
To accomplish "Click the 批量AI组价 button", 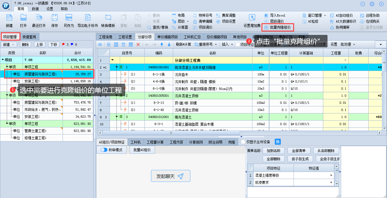I will [x=142, y=150].
